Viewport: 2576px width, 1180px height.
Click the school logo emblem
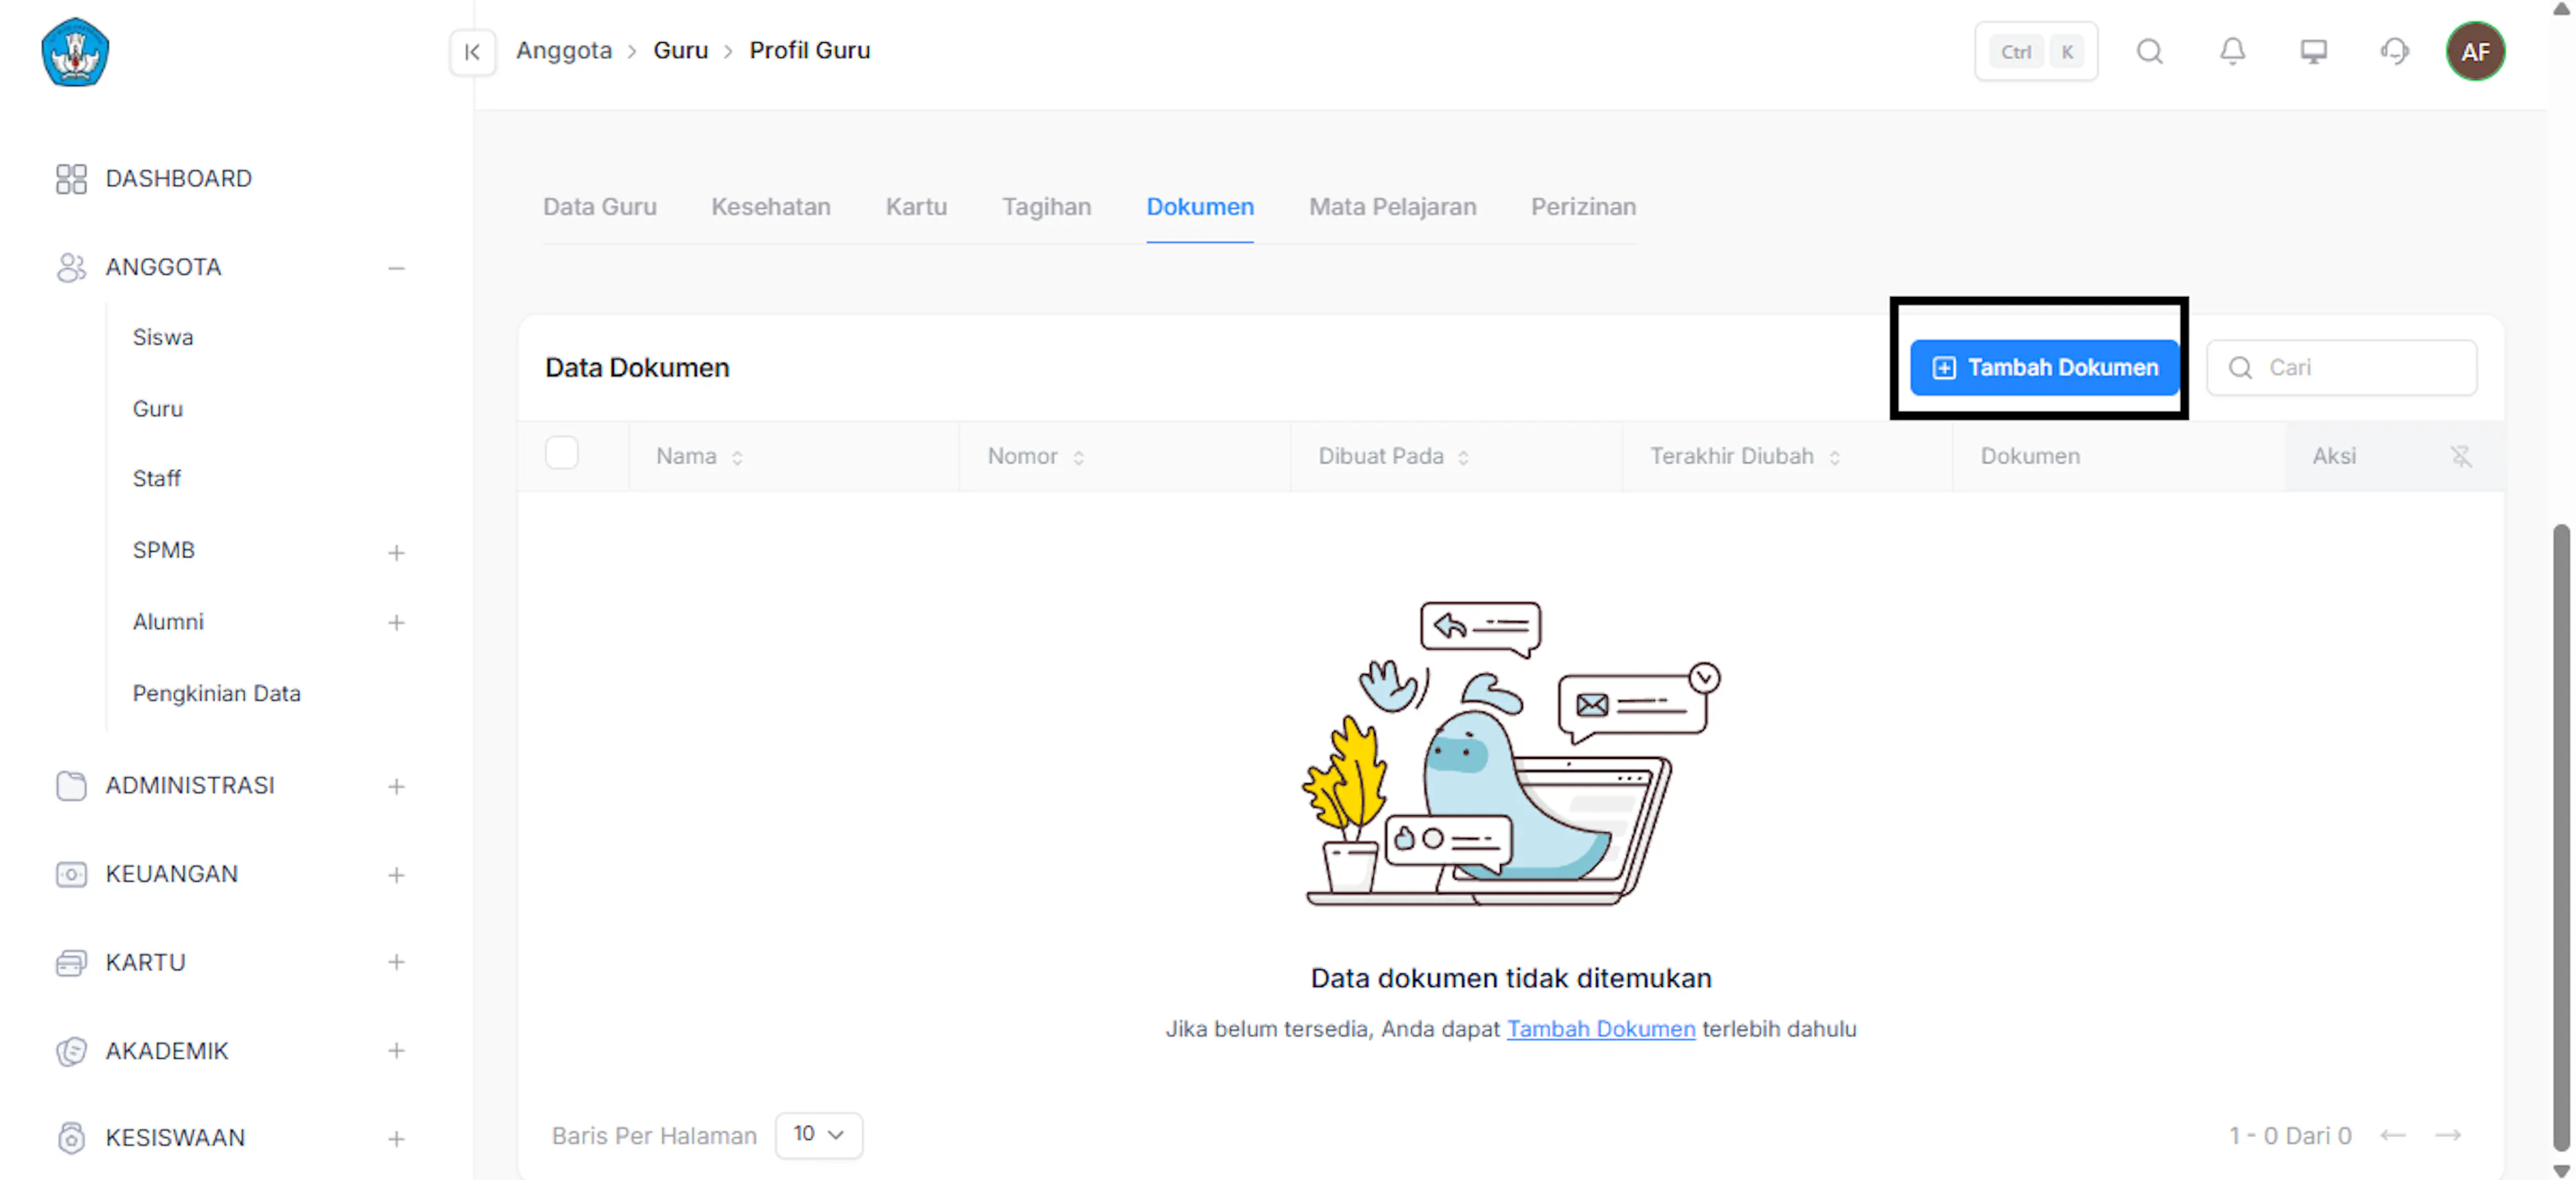(75, 52)
